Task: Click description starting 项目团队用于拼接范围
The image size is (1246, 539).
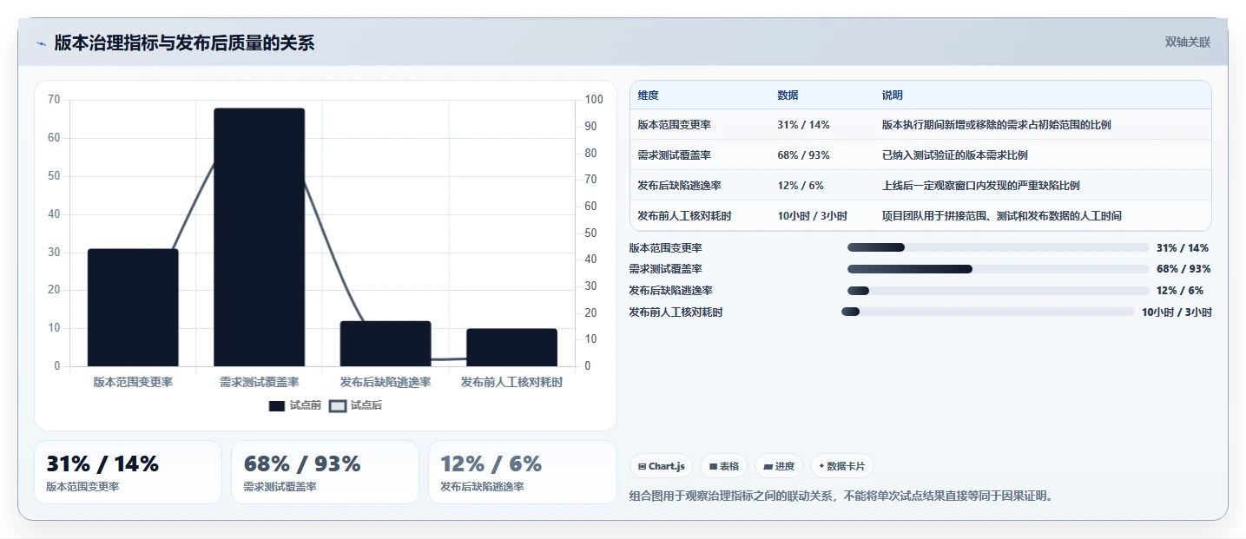Action: coord(1001,216)
